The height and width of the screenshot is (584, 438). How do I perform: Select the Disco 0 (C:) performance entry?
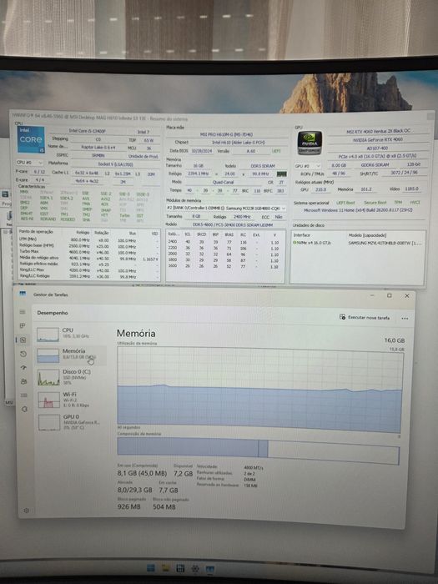[71, 376]
